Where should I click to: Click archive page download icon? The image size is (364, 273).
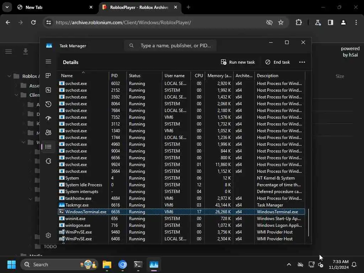point(26,52)
